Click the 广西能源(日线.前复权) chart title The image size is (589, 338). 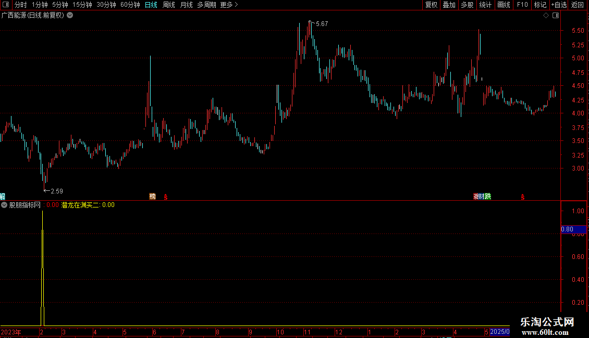[x=33, y=16]
